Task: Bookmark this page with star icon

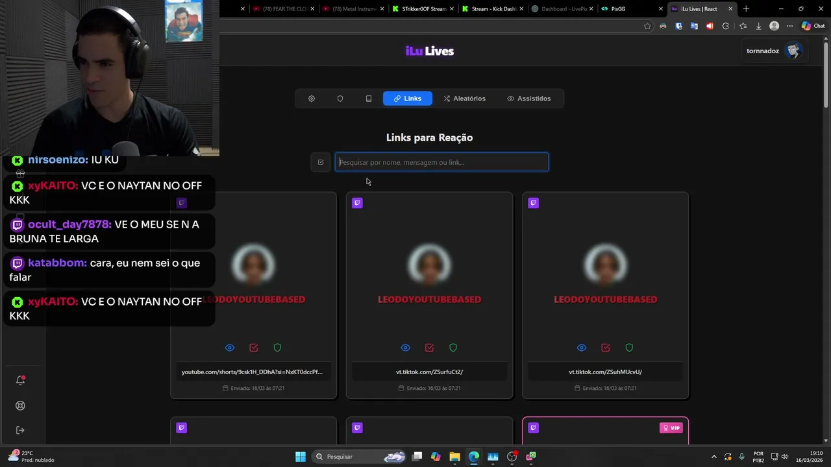Action: [x=647, y=26]
